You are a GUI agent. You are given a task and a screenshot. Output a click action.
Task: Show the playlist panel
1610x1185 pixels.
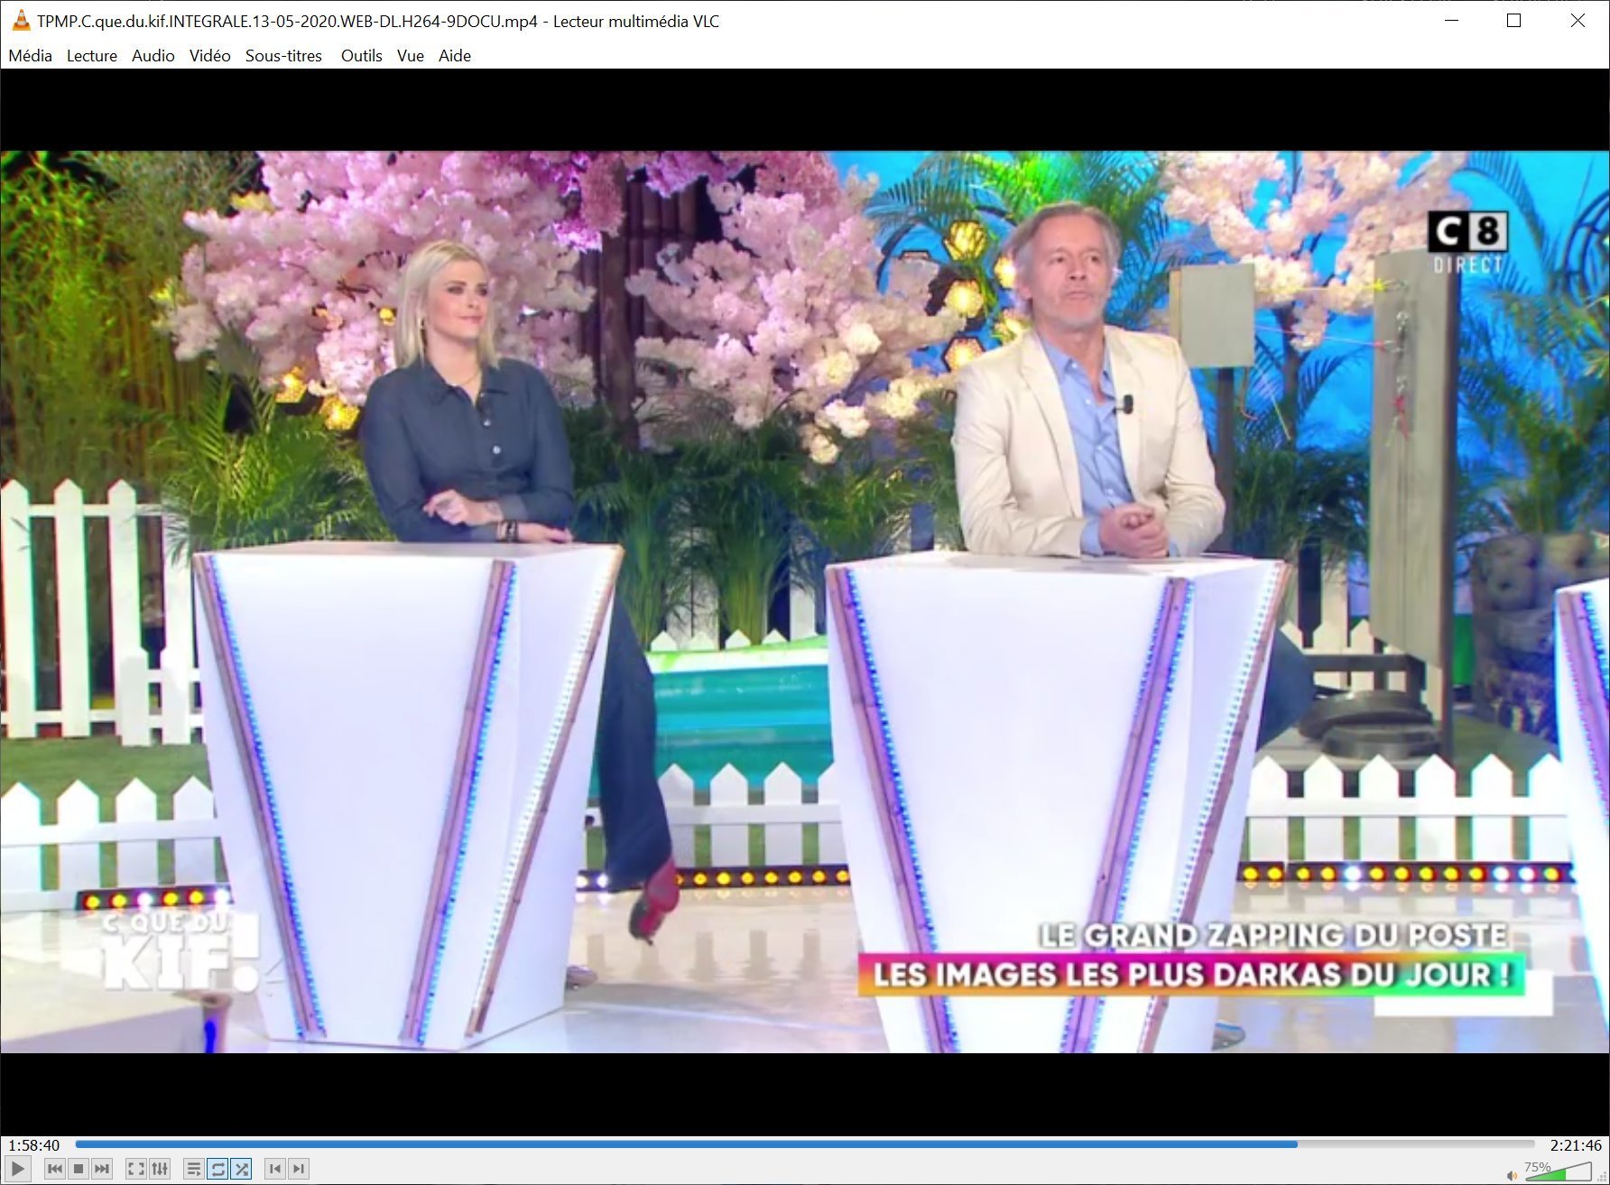[x=194, y=1169]
